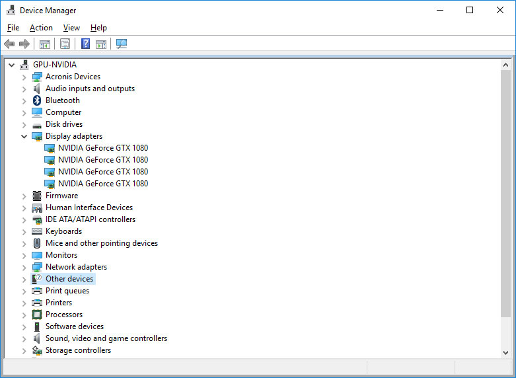
Task: Click the scrollbar up arrow
Action: coord(506,65)
